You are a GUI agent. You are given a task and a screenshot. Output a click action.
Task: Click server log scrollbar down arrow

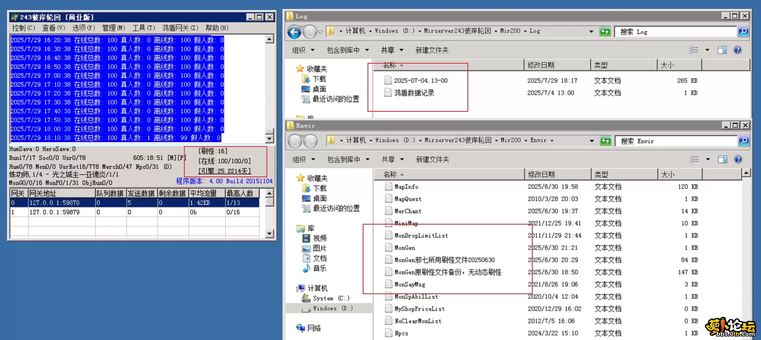pyautogui.click(x=269, y=139)
